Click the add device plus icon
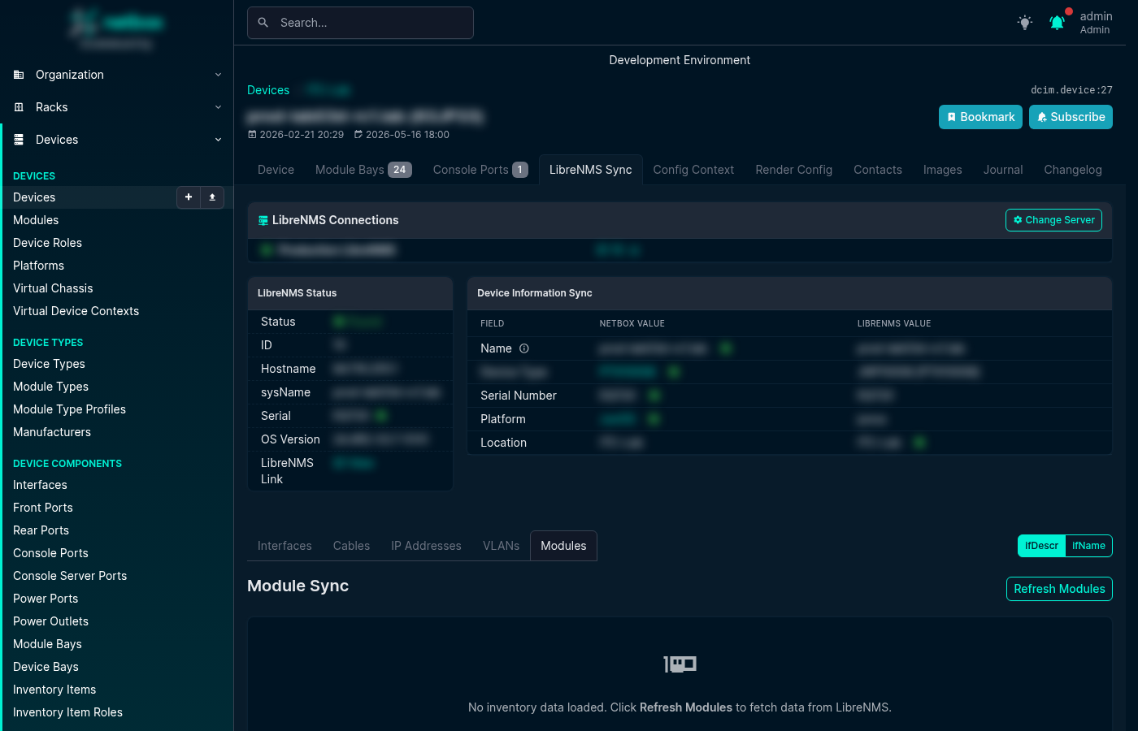Image resolution: width=1138 pixels, height=731 pixels. [x=189, y=197]
